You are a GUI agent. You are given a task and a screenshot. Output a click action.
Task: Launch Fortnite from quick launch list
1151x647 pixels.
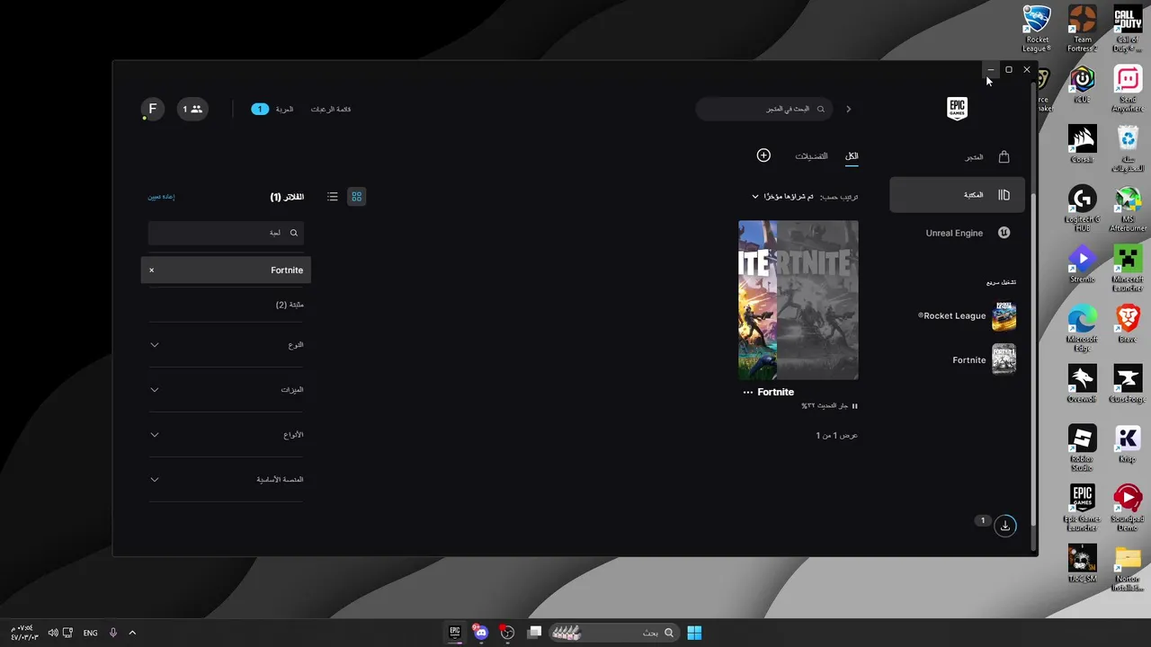pos(983,359)
